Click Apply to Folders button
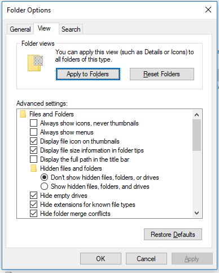Viewport: 219px width, 273px height. (88, 74)
